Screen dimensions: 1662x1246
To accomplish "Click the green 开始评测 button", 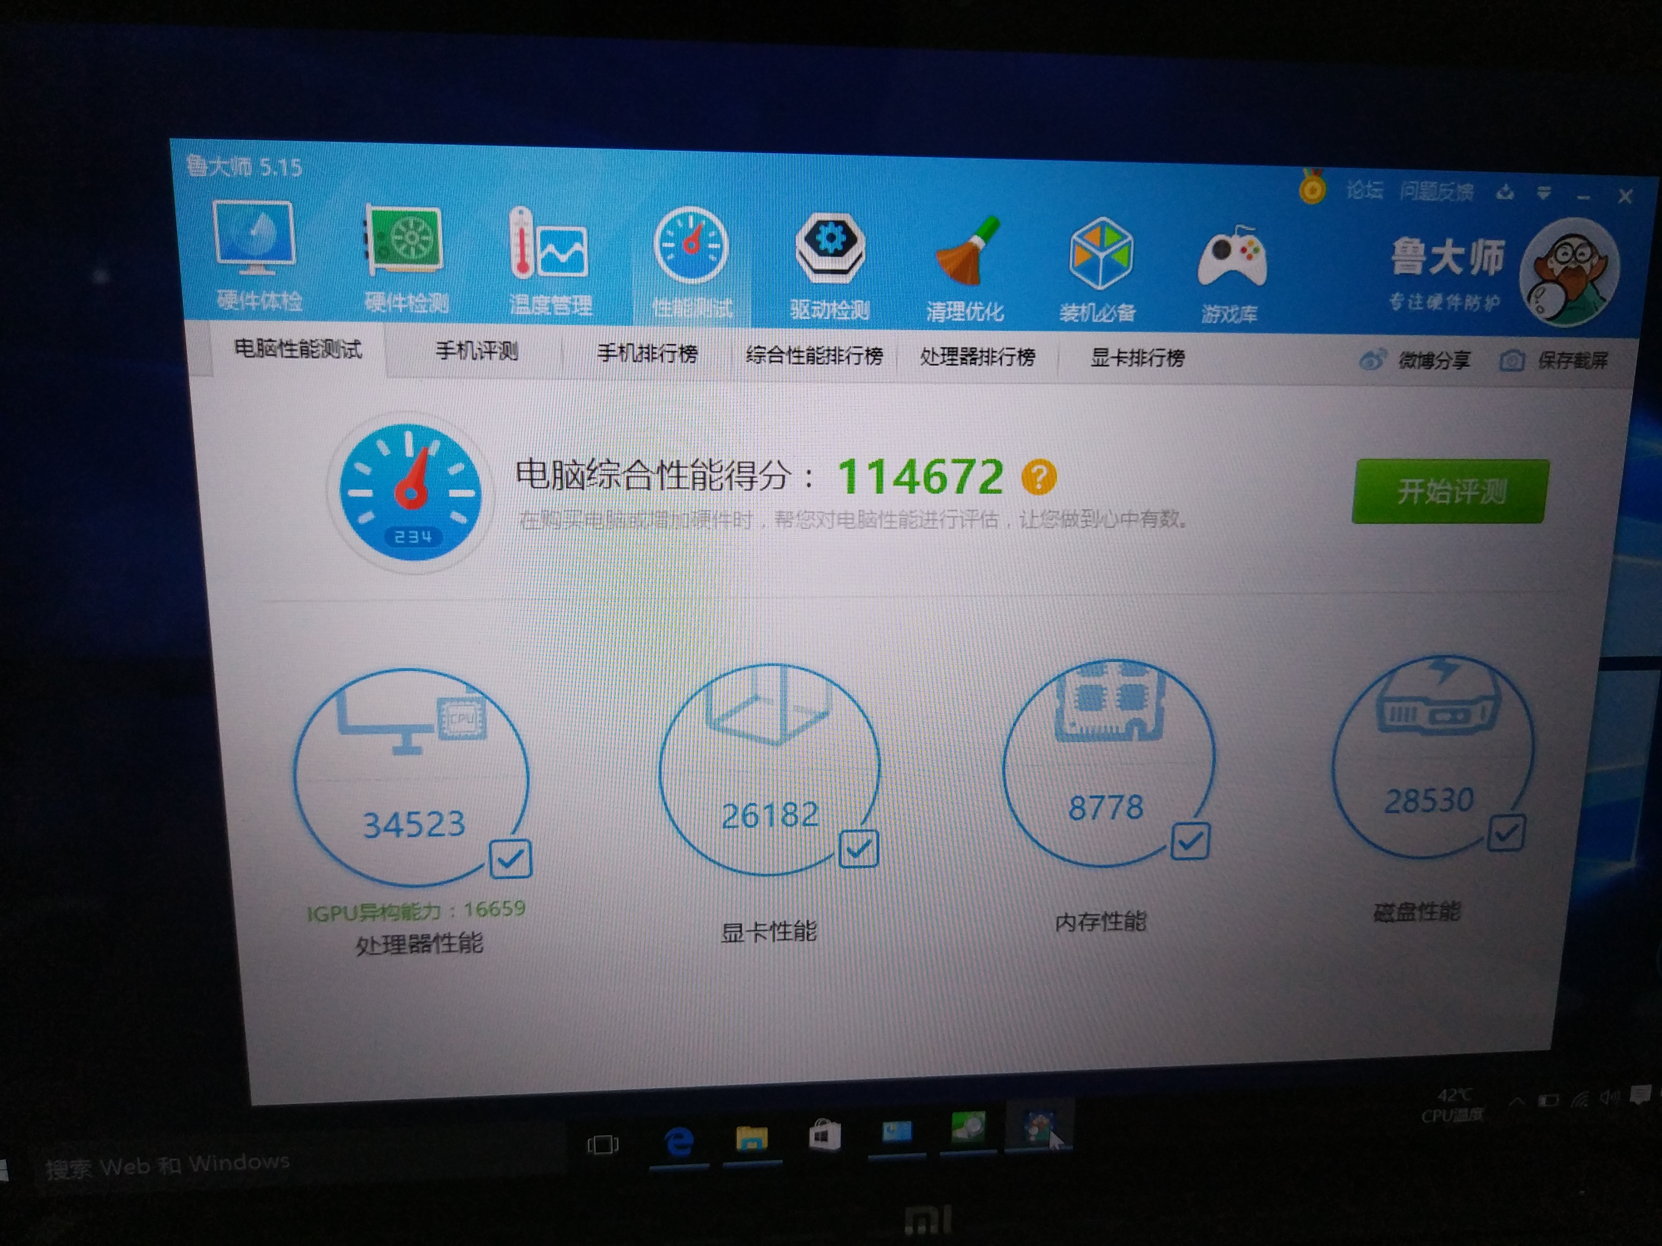I will [x=1450, y=491].
